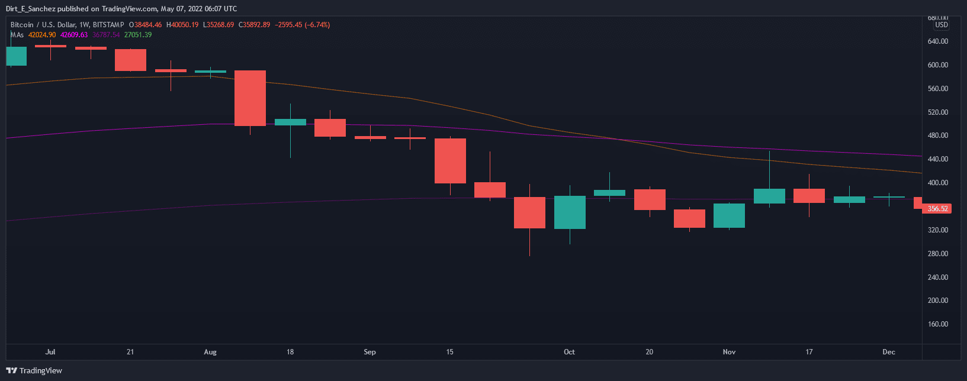Click the magenta 42609.63 MA value

point(74,35)
